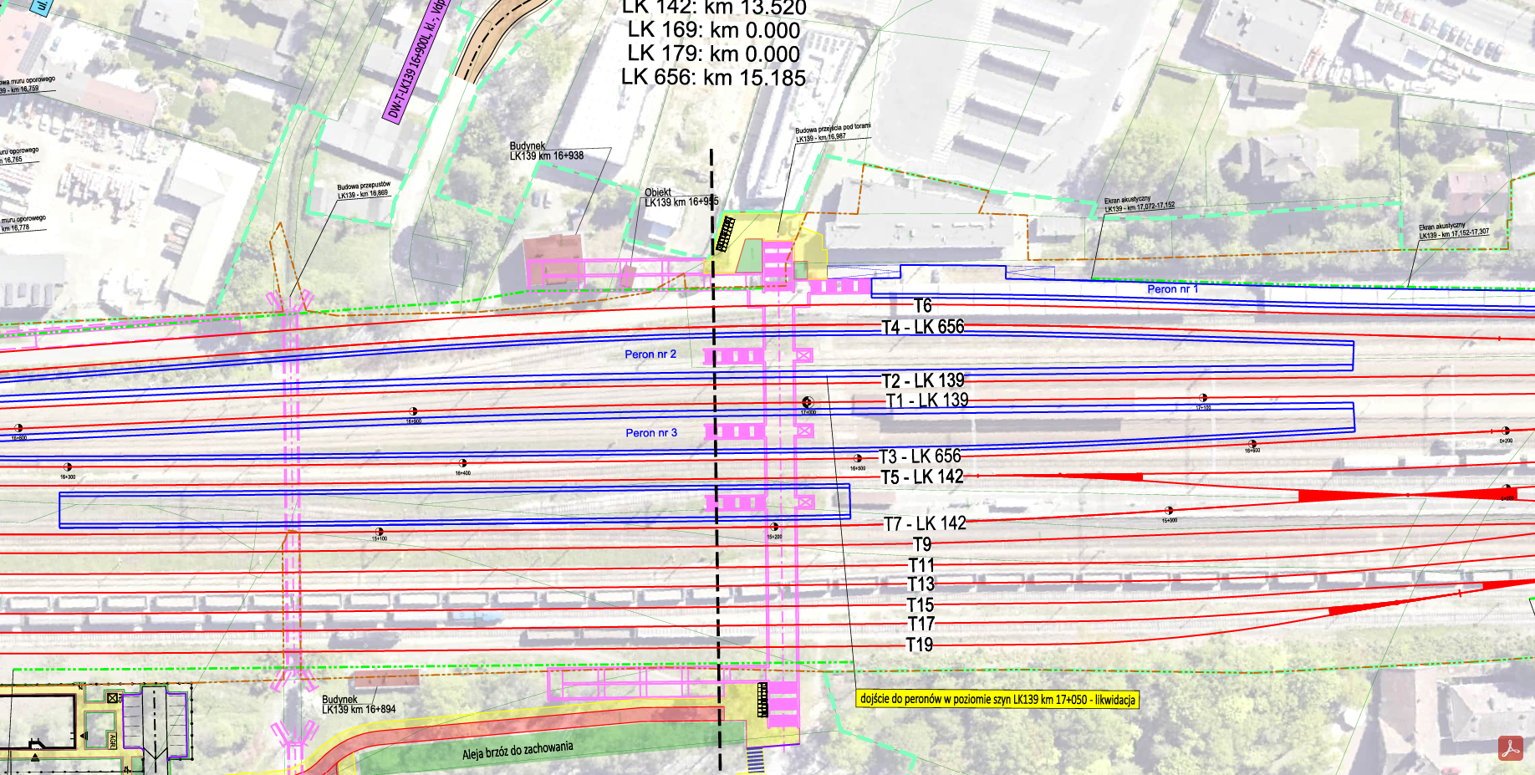
Task: Click crossed-box symbol on Peron nr 3
Action: point(803,431)
